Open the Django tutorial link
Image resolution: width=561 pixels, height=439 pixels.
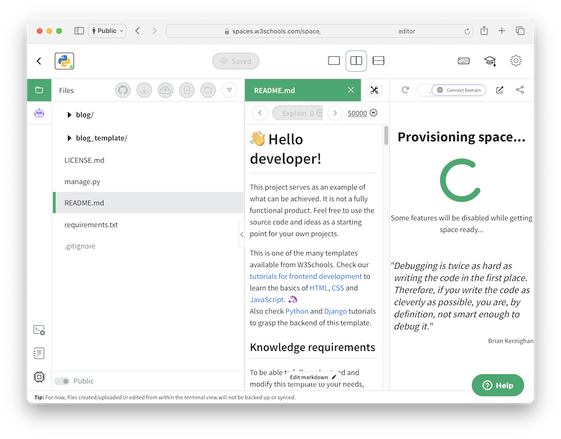pos(335,311)
